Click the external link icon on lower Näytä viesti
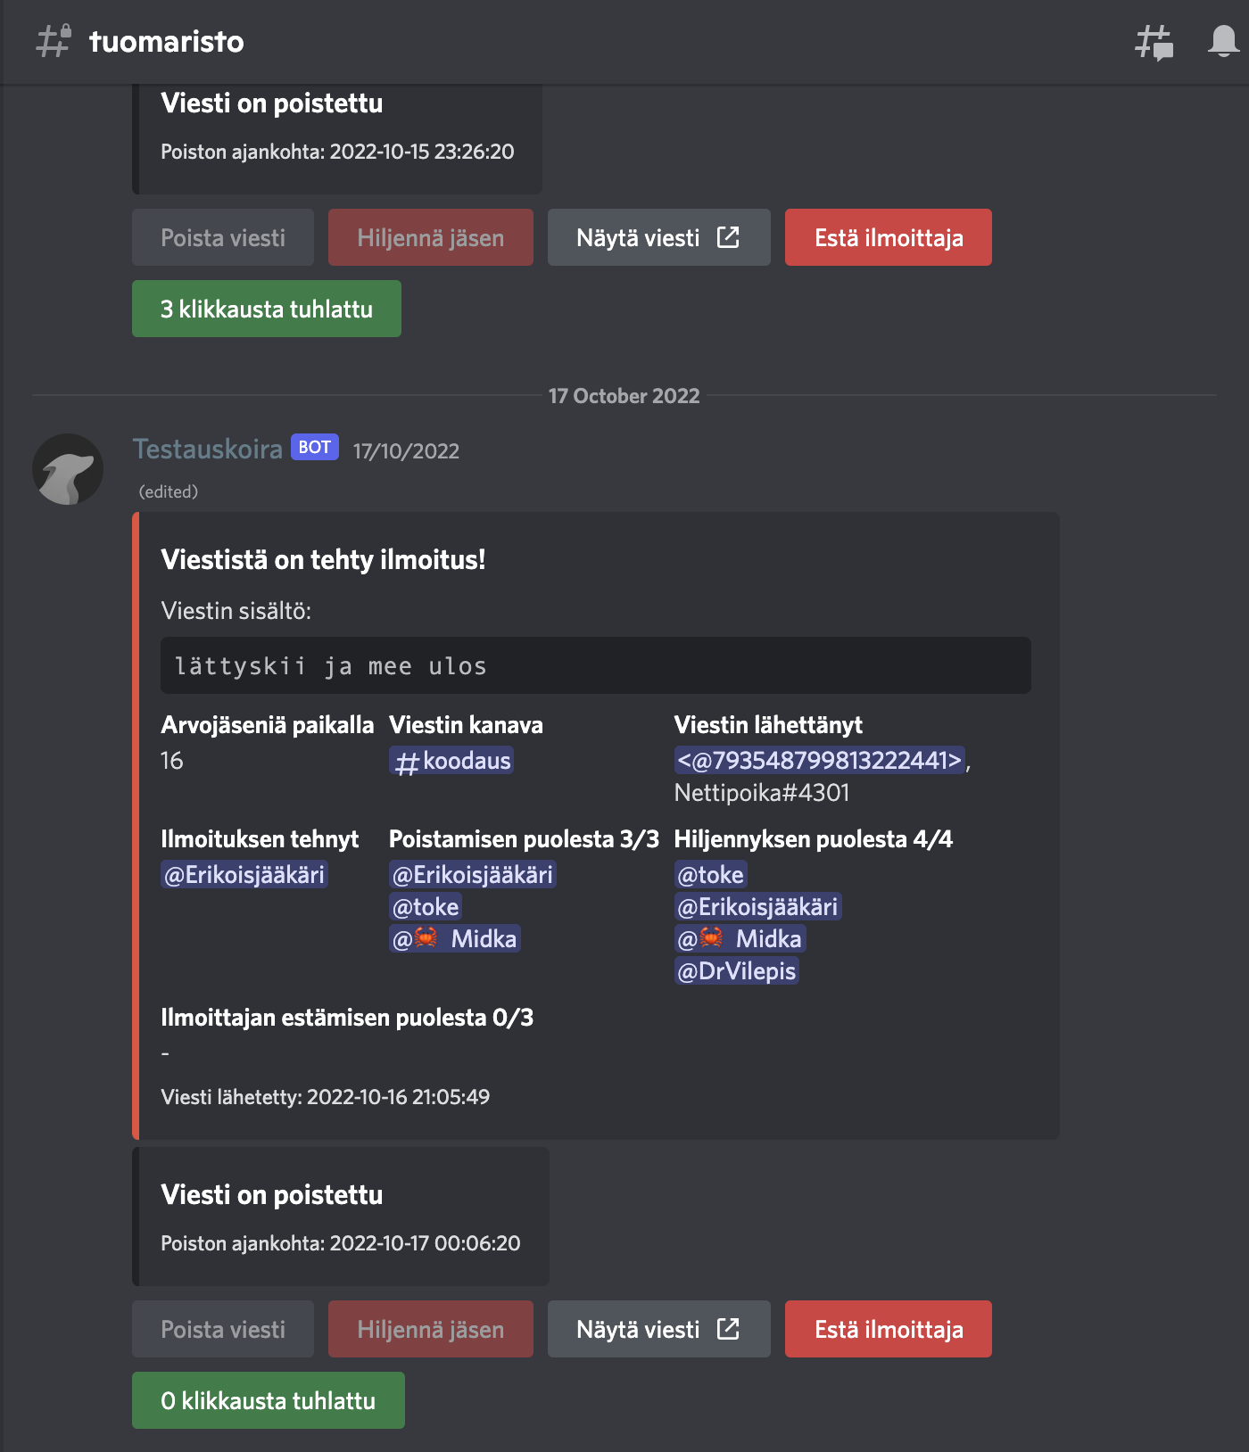The height and width of the screenshot is (1452, 1249). coord(728,1329)
